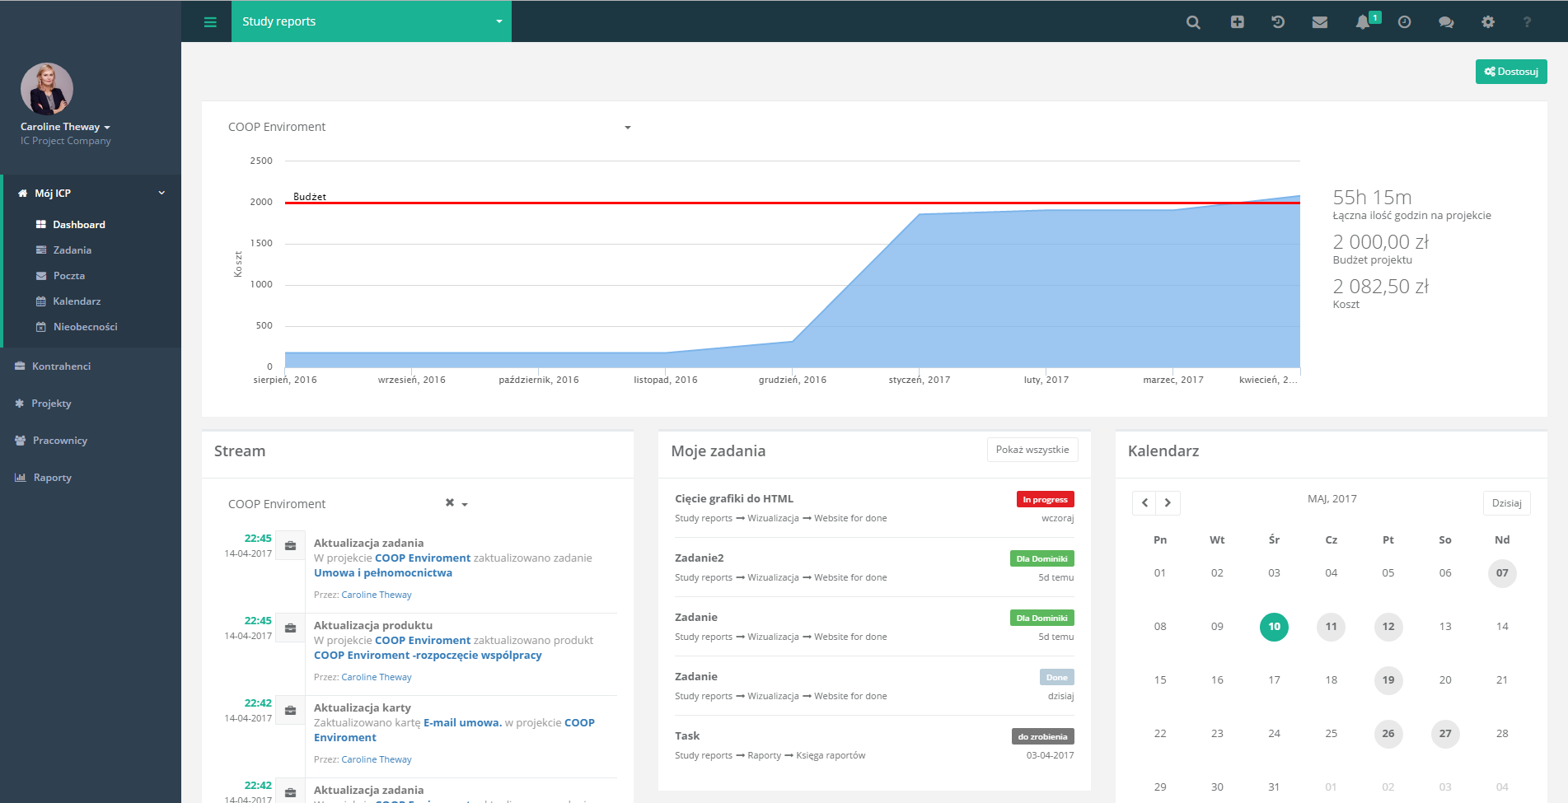Viewport: 1568px width, 803px height.
Task: Open the settings gear icon
Action: [1487, 22]
